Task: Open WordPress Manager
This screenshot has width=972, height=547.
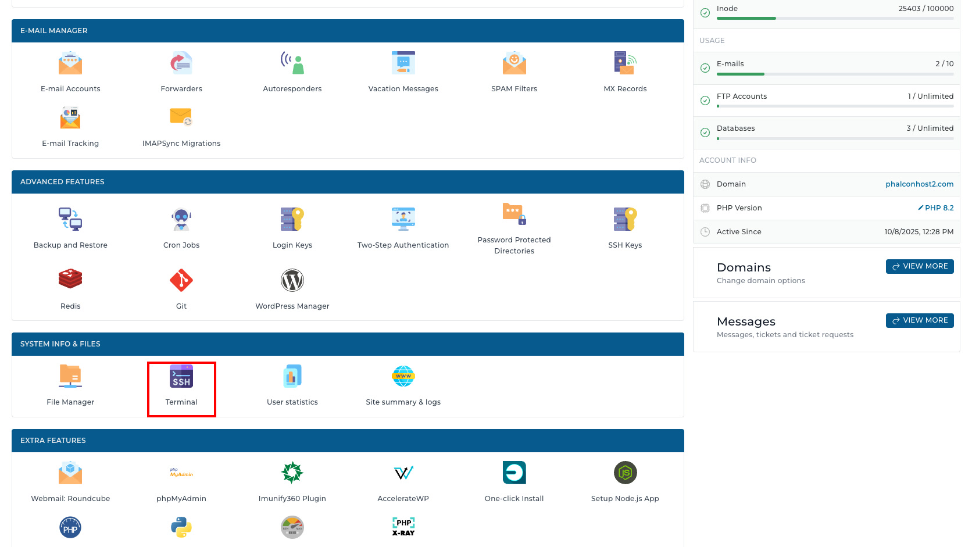Action: (292, 290)
